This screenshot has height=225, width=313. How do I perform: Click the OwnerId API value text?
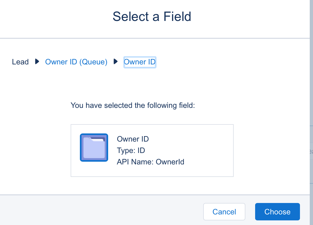[x=170, y=162]
